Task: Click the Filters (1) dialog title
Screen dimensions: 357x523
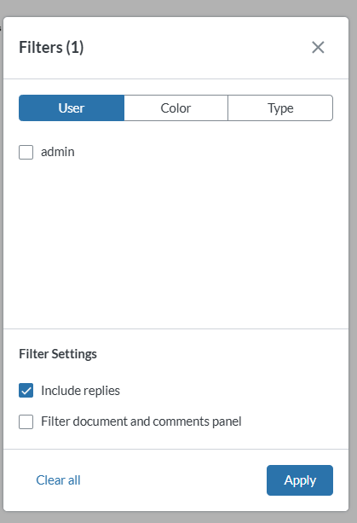Action: (x=51, y=48)
